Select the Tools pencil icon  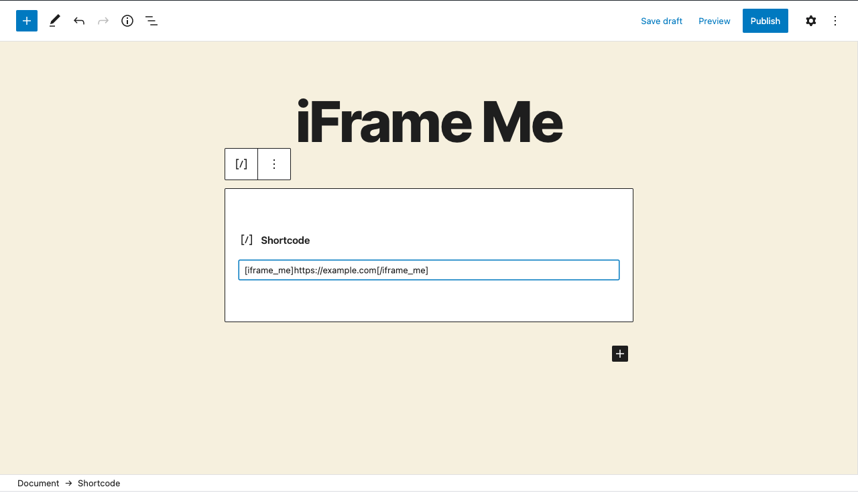(x=55, y=21)
